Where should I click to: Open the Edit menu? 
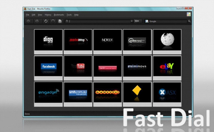pyautogui.click(x=34, y=15)
